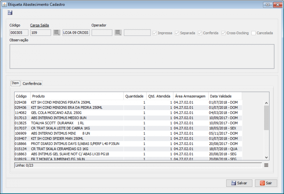Click the Carga Saída field showing 109
This screenshot has width=284, height=194.
pos(40,33)
